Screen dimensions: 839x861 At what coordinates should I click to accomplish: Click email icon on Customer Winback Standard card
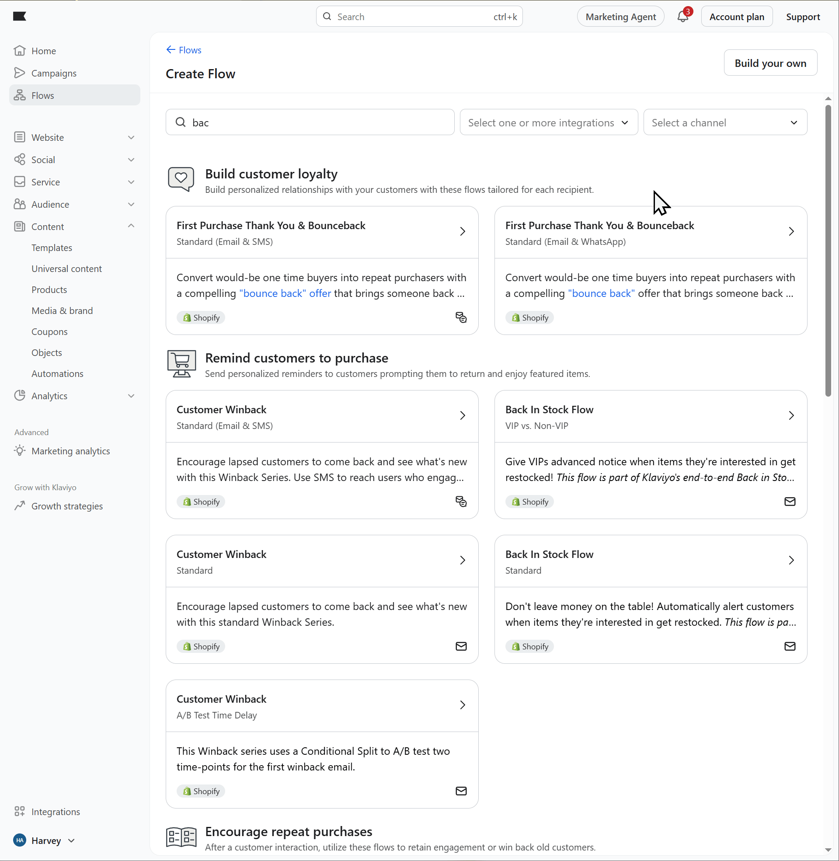coord(461,646)
